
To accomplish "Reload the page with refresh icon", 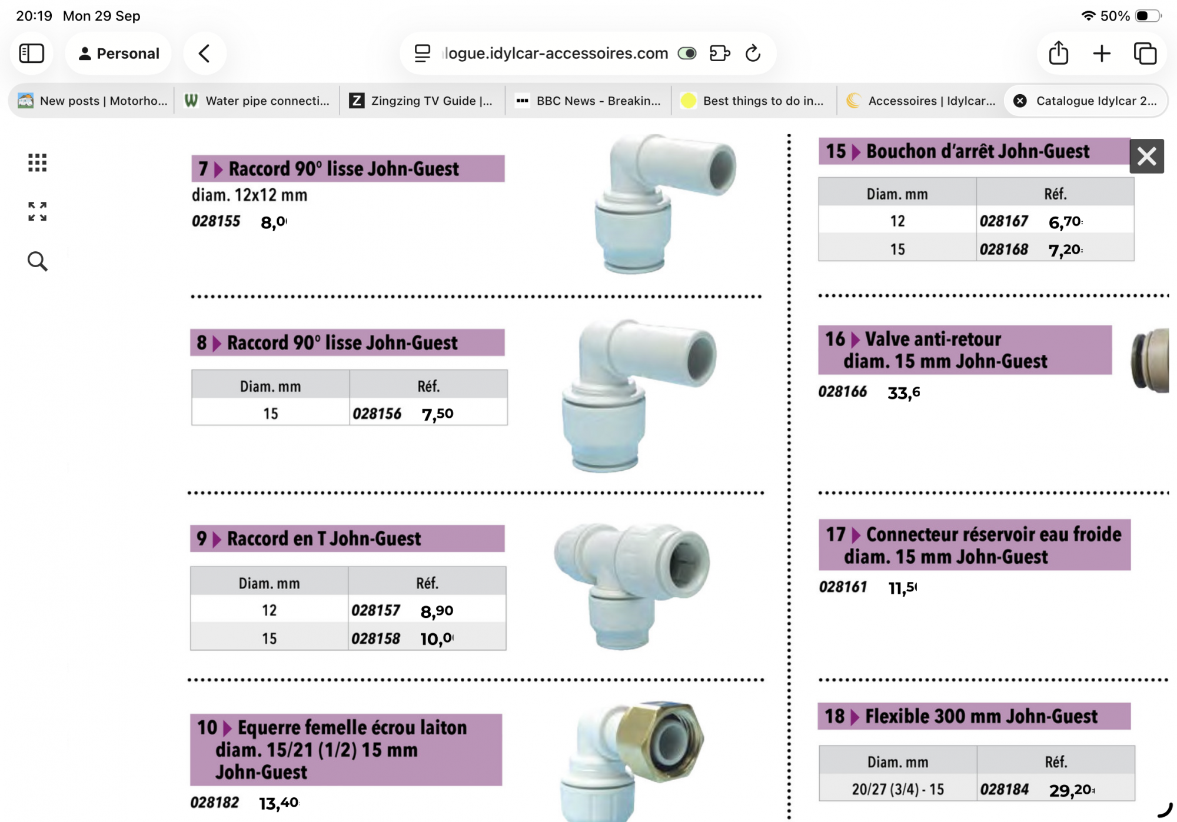I will pyautogui.click(x=753, y=54).
